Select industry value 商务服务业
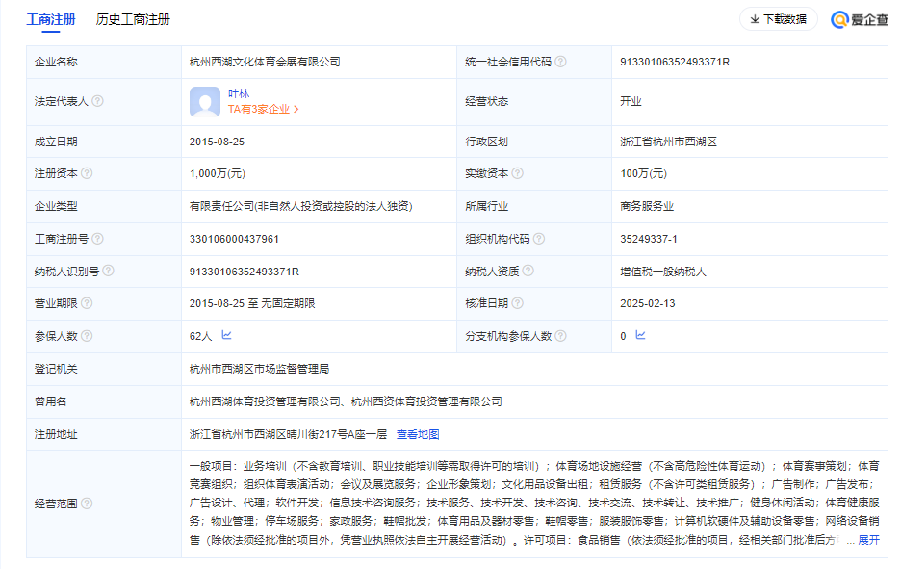 [647, 206]
